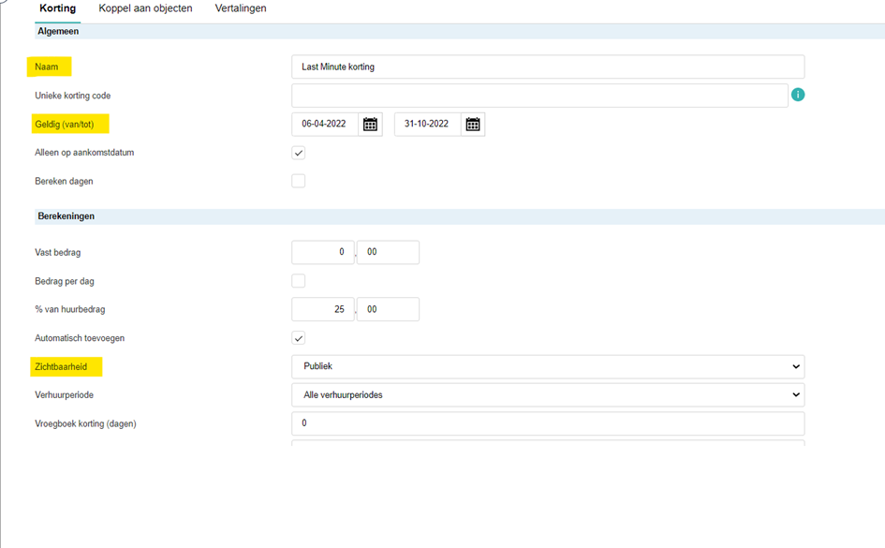
Task: Open the start date calendar picker
Action: click(x=370, y=124)
